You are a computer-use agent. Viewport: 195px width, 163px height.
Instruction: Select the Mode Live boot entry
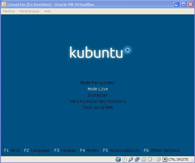pos(98,89)
